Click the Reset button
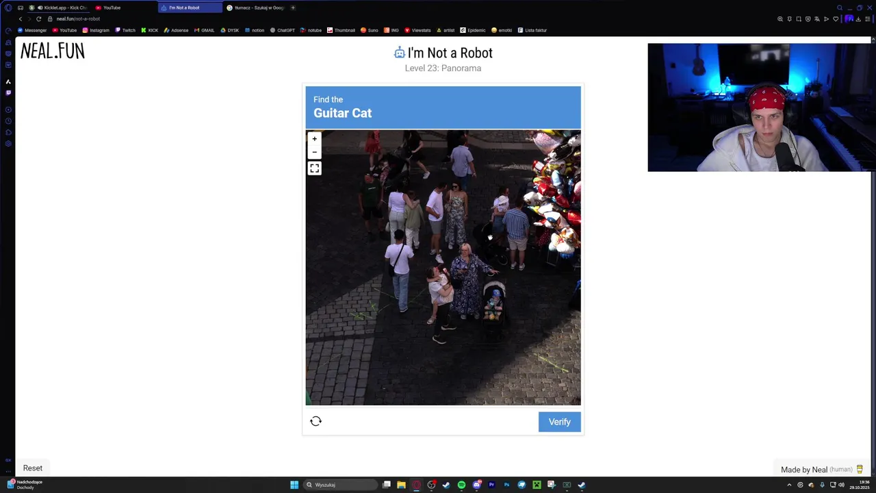This screenshot has width=876, height=493. pos(33,468)
